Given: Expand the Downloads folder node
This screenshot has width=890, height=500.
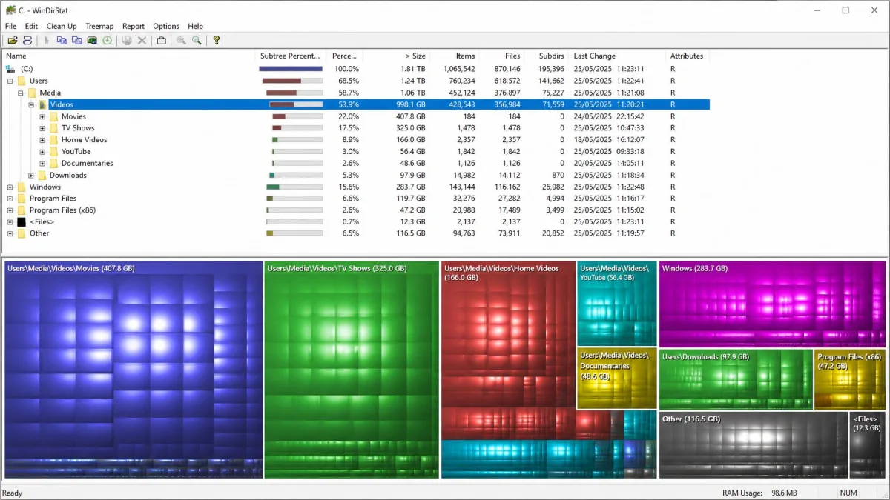Looking at the screenshot, I should point(31,175).
